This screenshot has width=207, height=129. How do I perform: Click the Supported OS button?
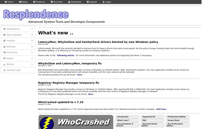pos(152,117)
